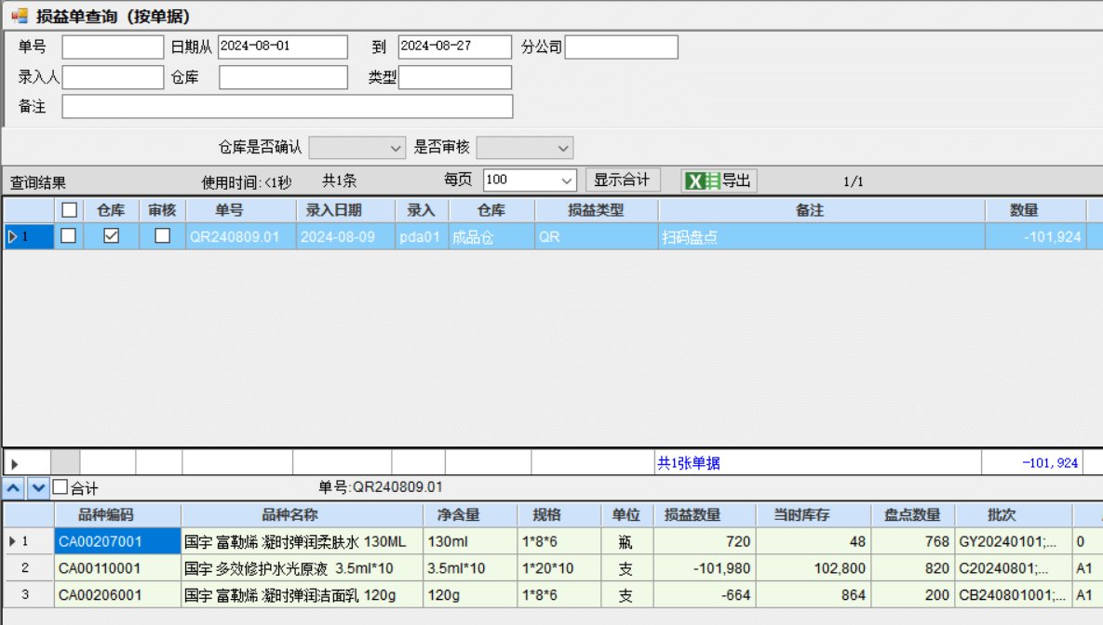1103x625 pixels.
Task: Toggle the select-all checkbox in results header
Action: click(x=69, y=210)
